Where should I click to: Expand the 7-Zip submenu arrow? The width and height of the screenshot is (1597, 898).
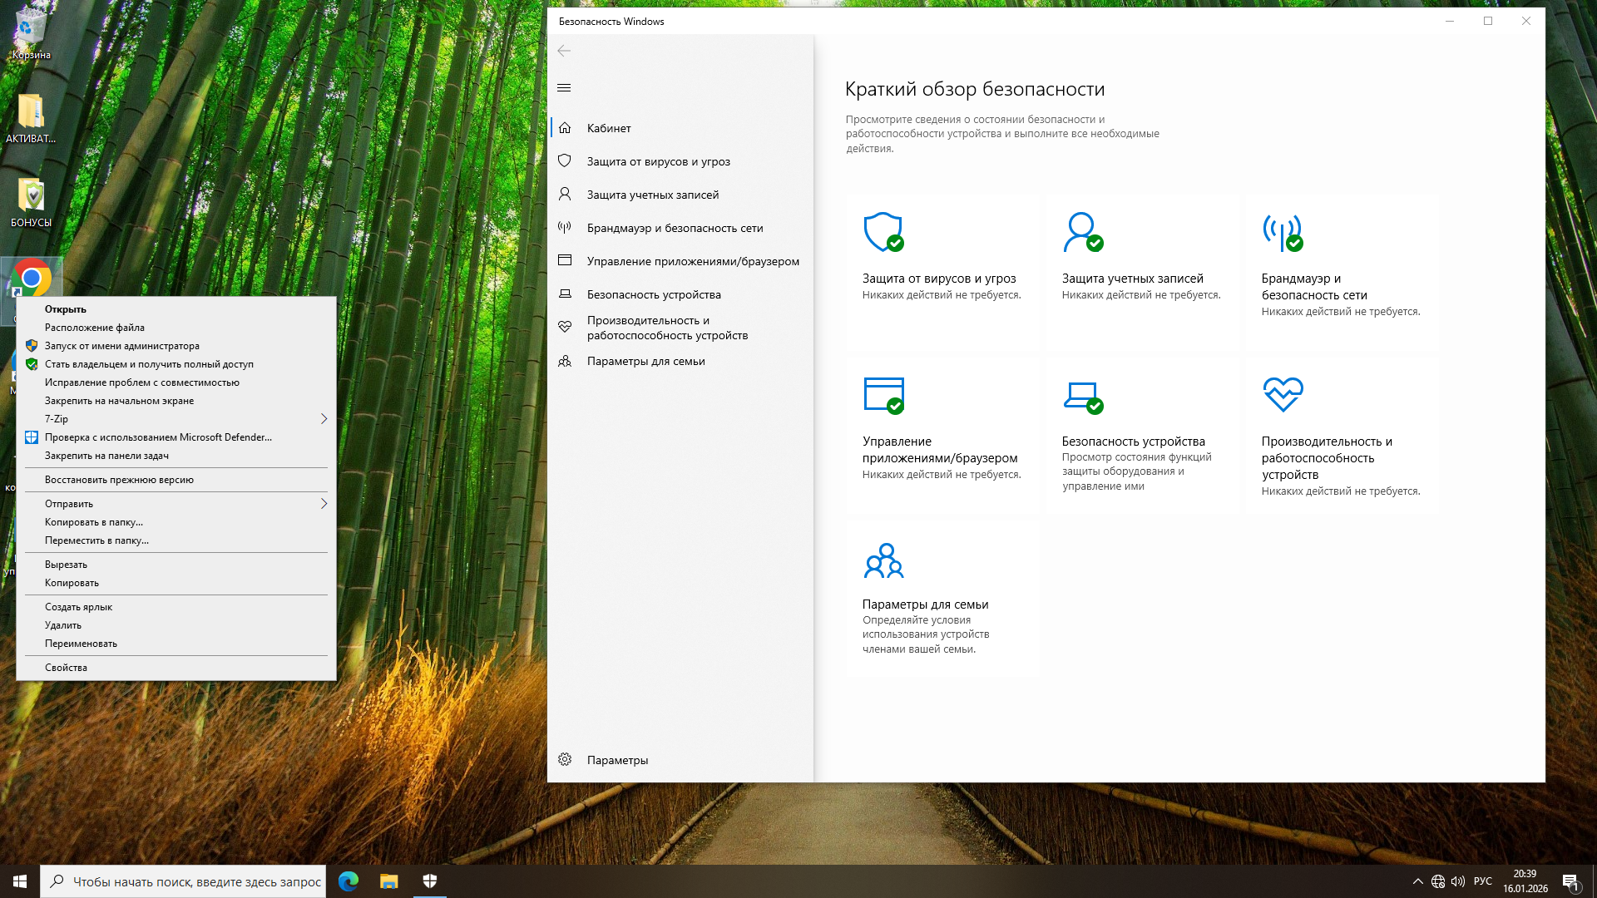pos(324,419)
